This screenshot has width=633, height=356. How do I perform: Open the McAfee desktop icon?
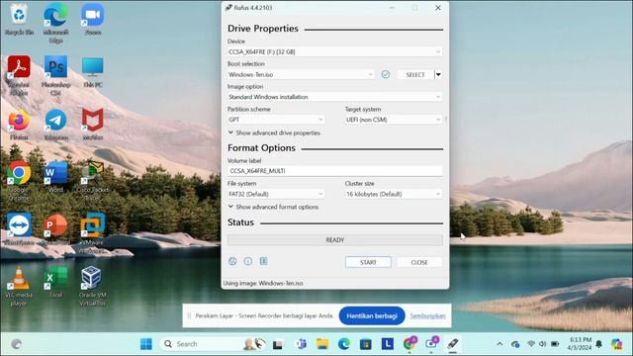click(93, 125)
